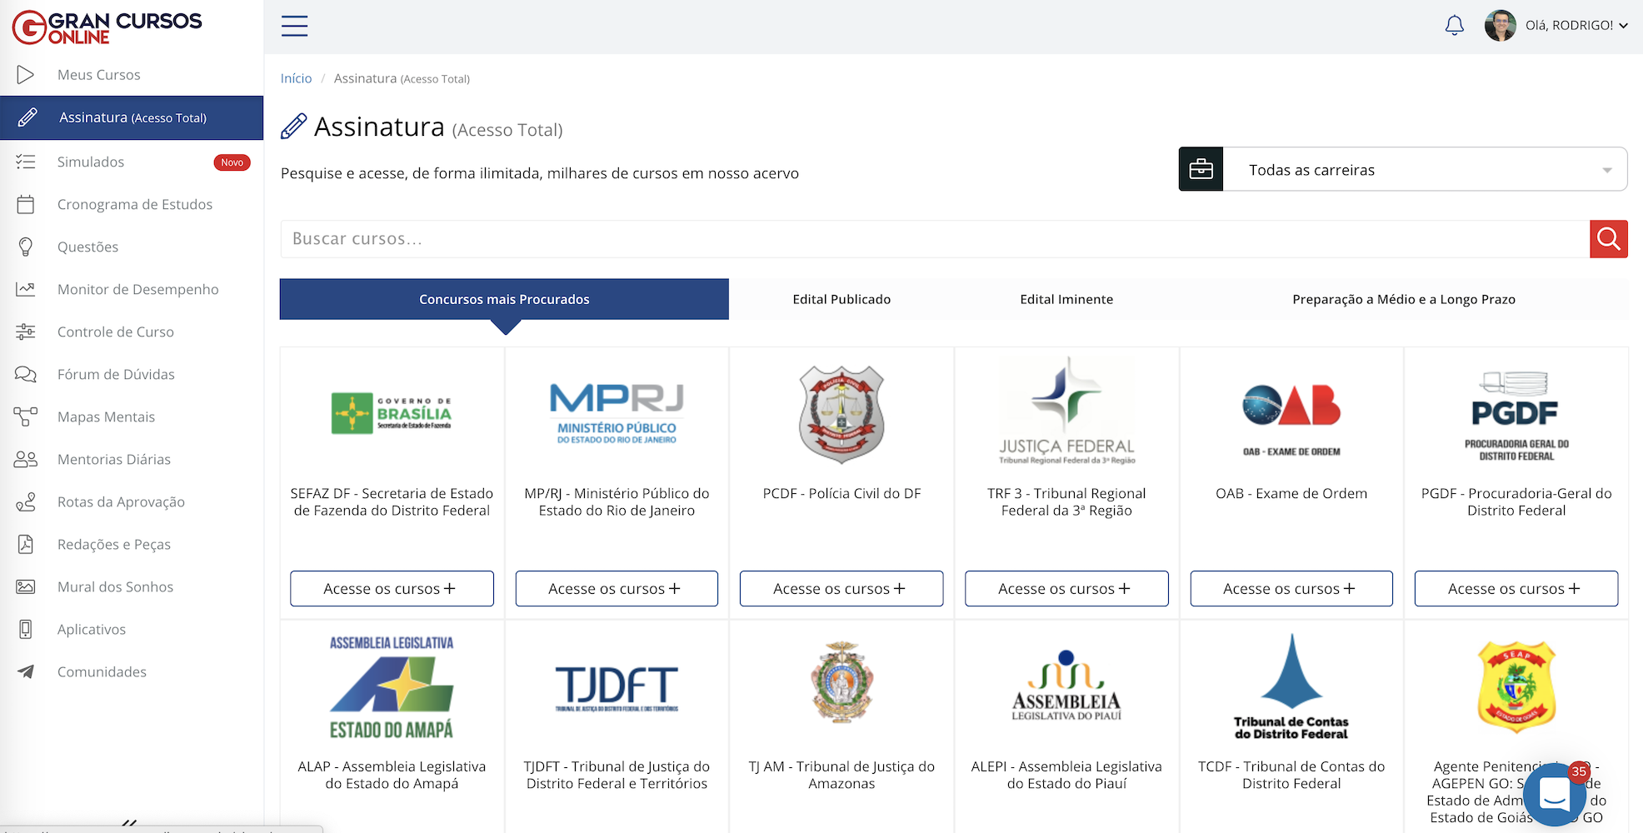Viewport: 1643px width, 833px height.
Task: Click the TJ AM coat of arms logo
Action: coord(841,681)
